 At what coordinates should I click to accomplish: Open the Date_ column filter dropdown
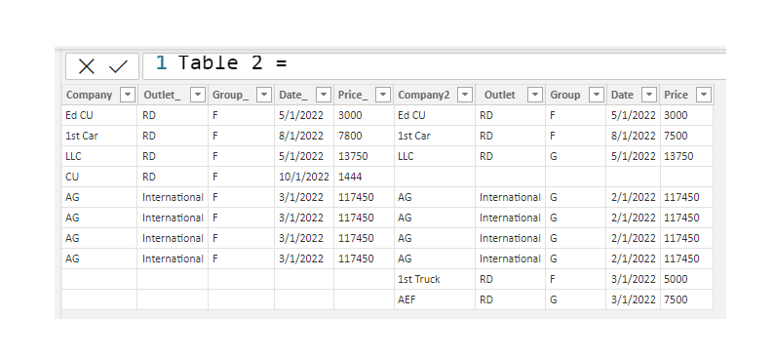click(x=324, y=95)
